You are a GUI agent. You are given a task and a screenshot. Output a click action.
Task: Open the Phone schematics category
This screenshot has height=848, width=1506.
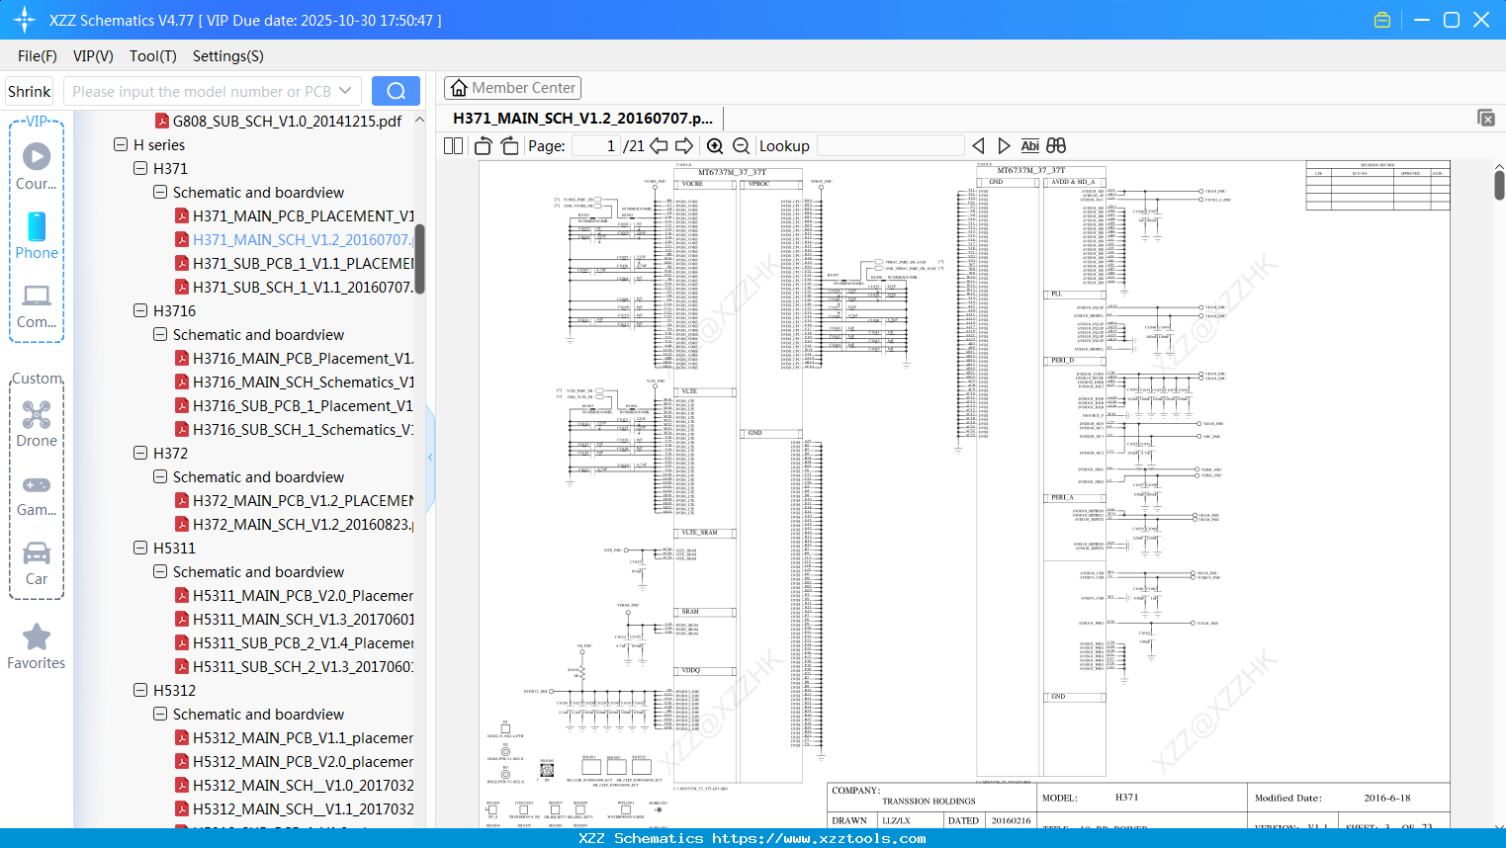pyautogui.click(x=37, y=237)
